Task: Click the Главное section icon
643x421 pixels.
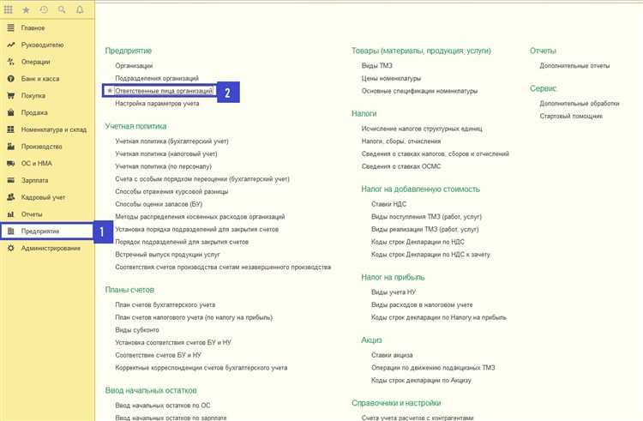Action: (x=10, y=28)
